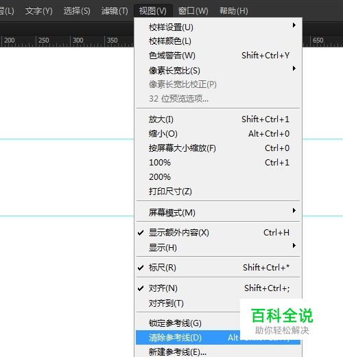This screenshot has height=357, width=343.
Task: Choose 打印尺寸(Z) view option
Action: click(x=218, y=192)
